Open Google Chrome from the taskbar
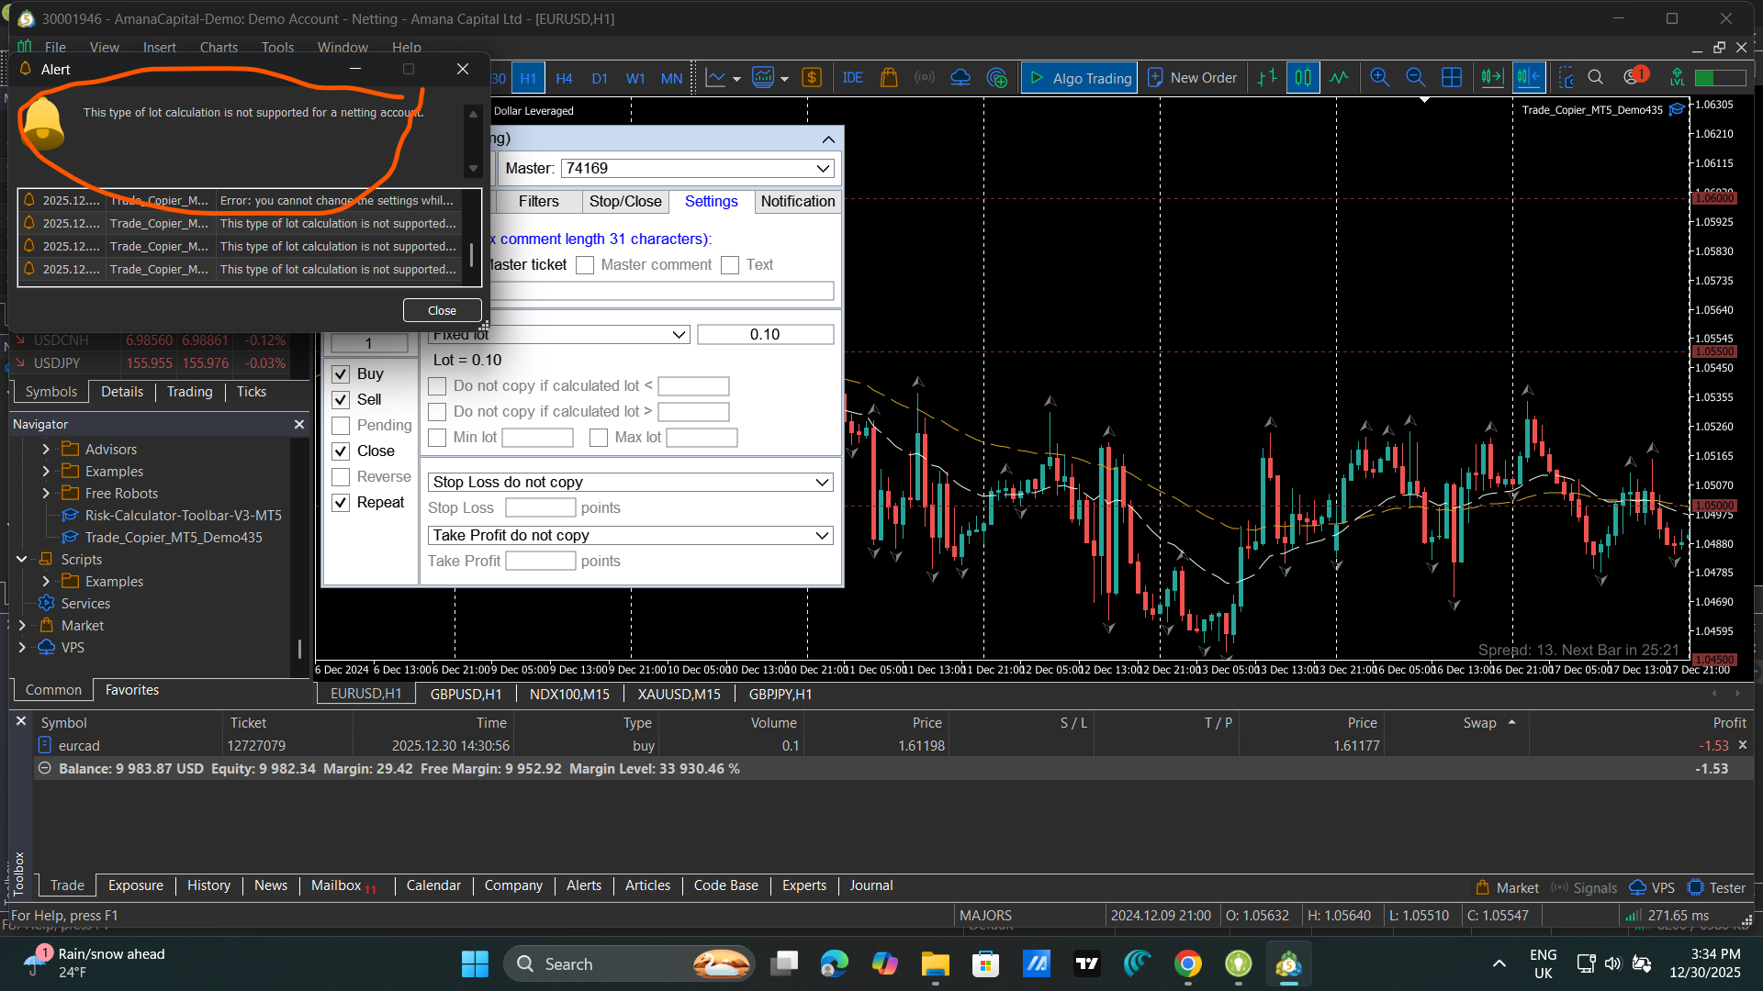Viewport: 1763px width, 991px height. click(1187, 963)
